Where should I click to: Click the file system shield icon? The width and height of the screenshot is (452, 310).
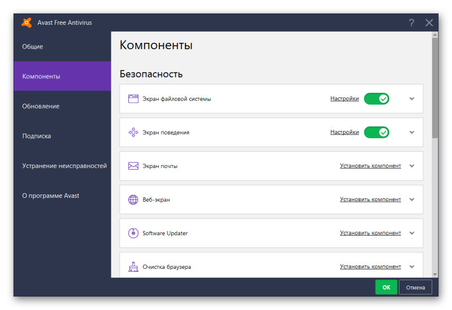pos(133,99)
